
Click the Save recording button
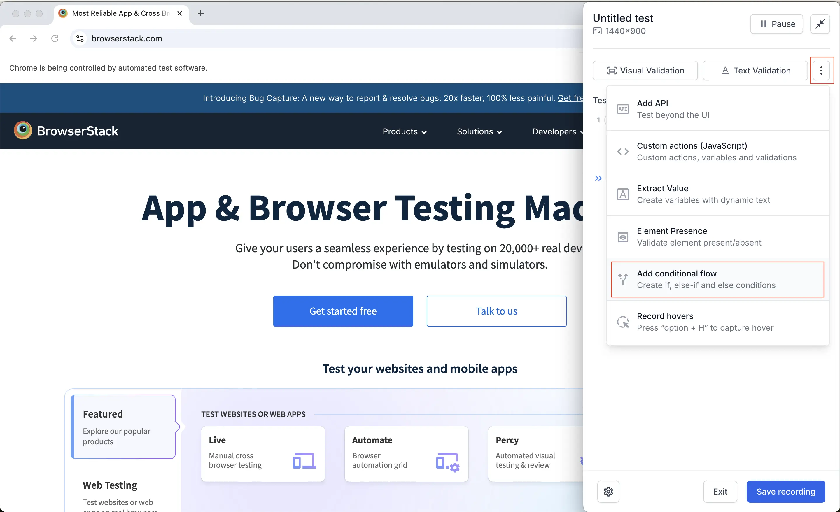point(785,491)
